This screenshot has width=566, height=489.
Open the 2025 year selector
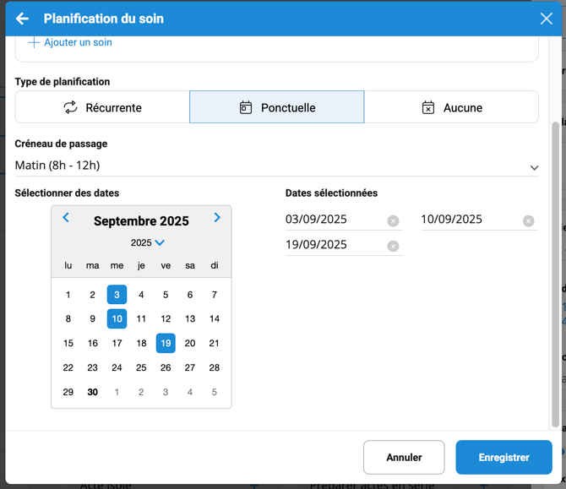147,242
